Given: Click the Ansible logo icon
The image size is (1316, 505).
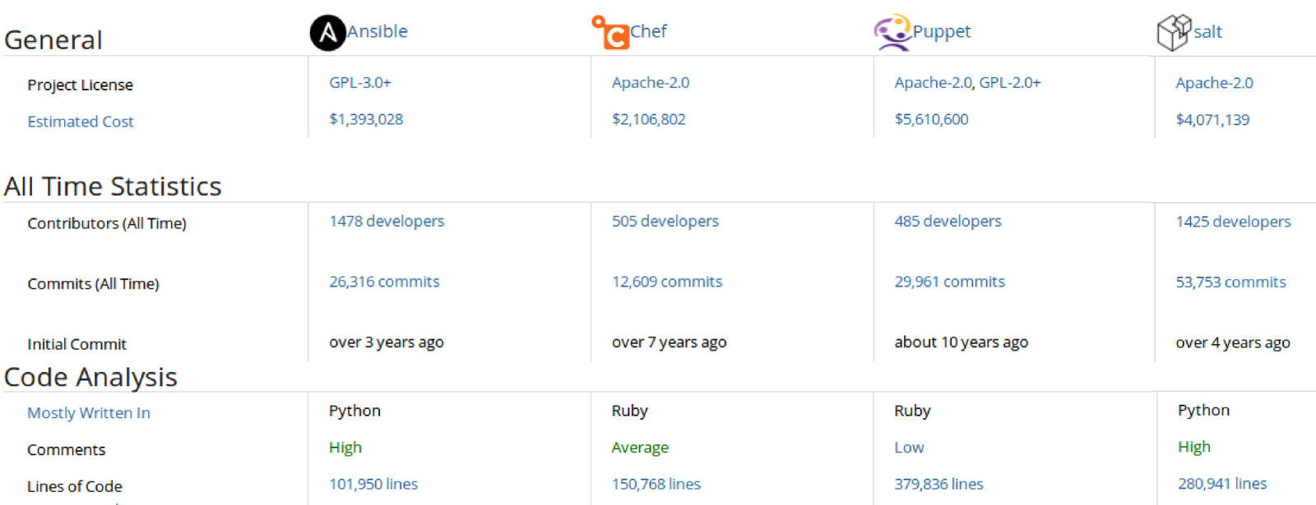Looking at the screenshot, I should pyautogui.click(x=327, y=33).
